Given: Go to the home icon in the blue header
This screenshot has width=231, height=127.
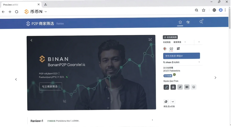Looking at the screenshot, I should click(x=180, y=22).
